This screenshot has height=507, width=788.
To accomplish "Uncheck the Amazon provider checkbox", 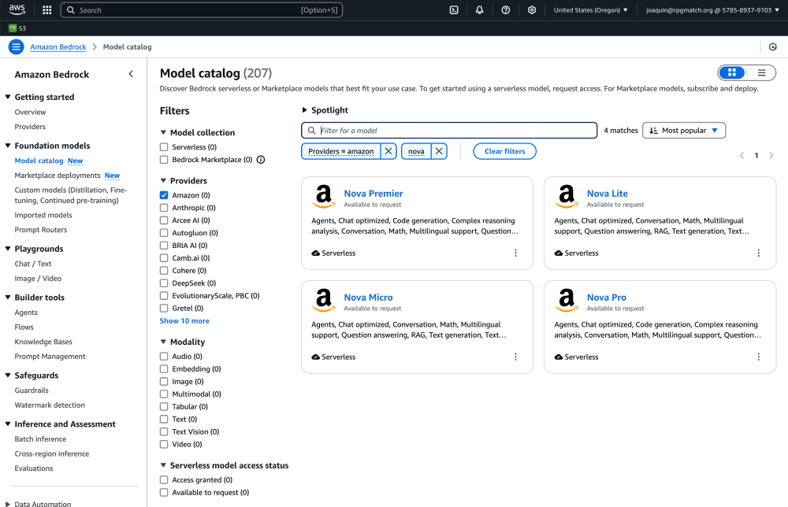I will pos(164,195).
